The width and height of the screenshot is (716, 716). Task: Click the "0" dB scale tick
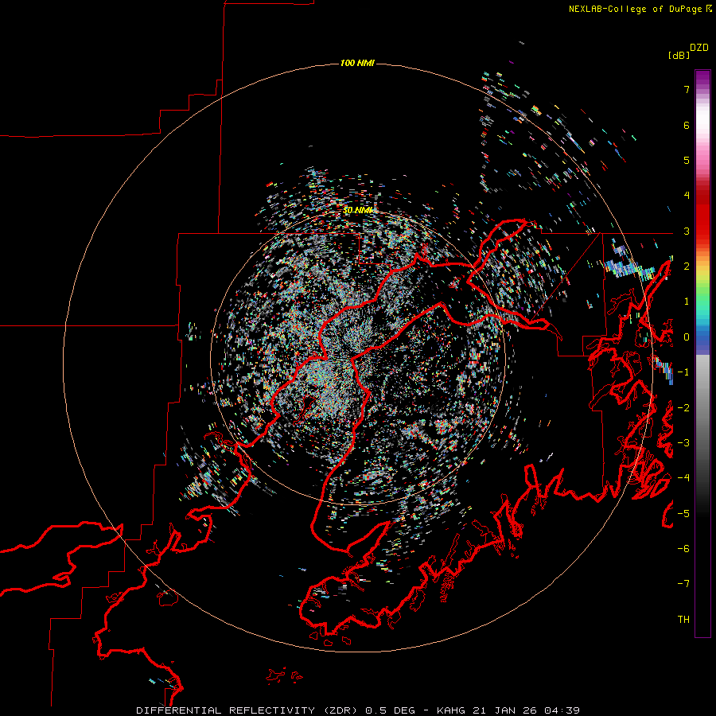click(687, 337)
